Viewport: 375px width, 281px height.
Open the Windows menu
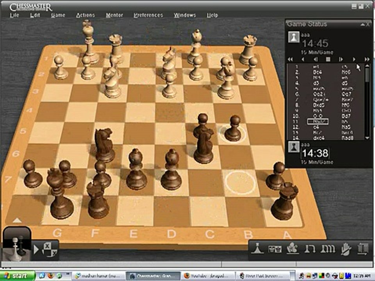coord(185,15)
